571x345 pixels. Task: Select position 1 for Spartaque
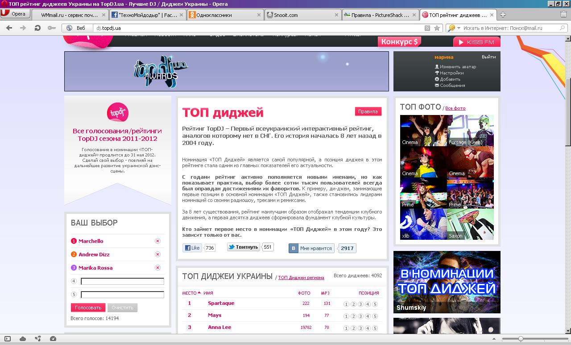(x=346, y=304)
